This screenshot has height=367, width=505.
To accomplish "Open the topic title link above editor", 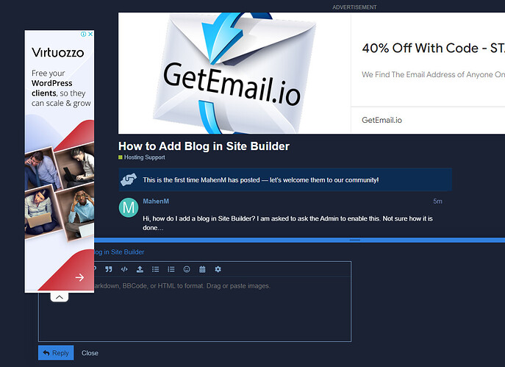I will [119, 252].
